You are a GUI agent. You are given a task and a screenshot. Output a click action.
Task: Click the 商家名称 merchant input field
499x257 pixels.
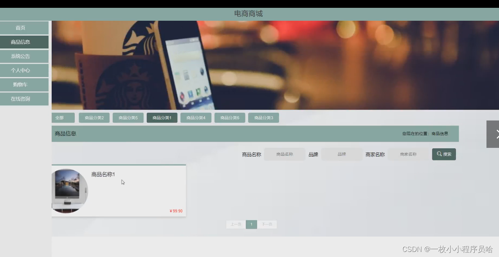[408, 154]
